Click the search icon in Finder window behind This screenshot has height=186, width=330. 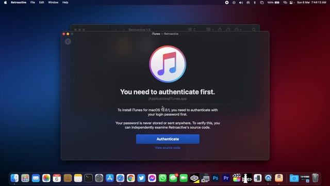click(x=254, y=29)
